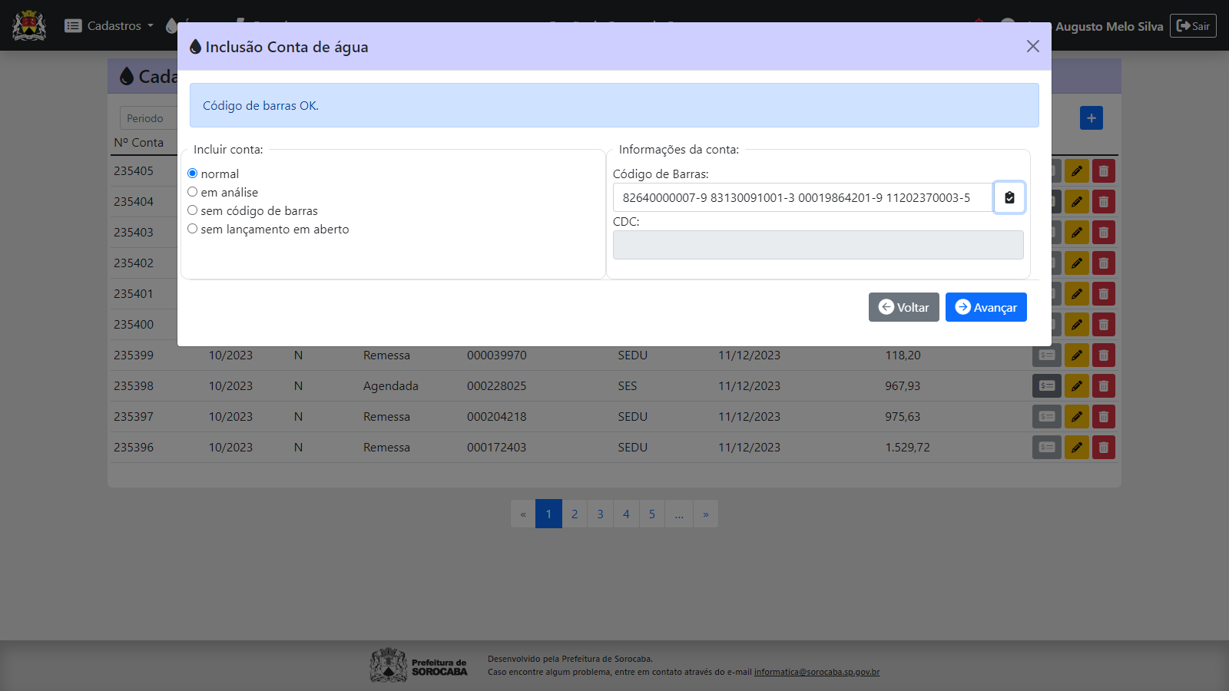Go to page 3 of results
1229x691 pixels.
600,514
